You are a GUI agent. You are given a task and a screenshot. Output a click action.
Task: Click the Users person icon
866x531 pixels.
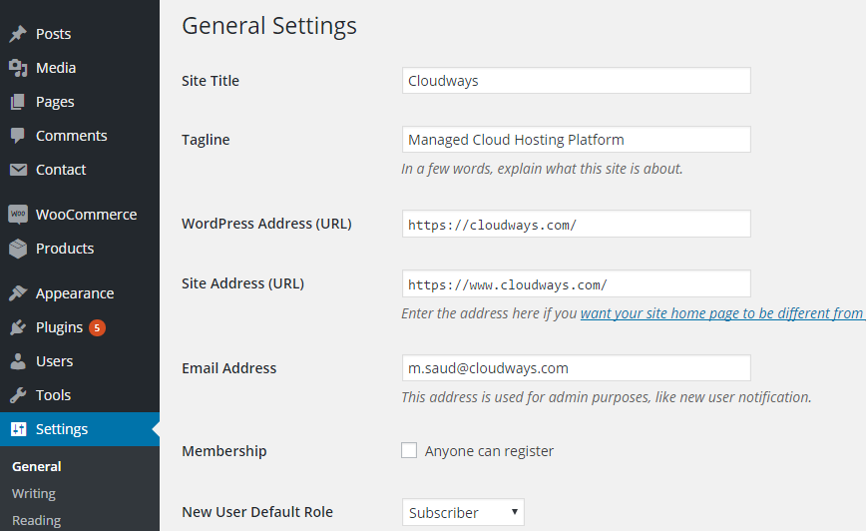pyautogui.click(x=18, y=361)
